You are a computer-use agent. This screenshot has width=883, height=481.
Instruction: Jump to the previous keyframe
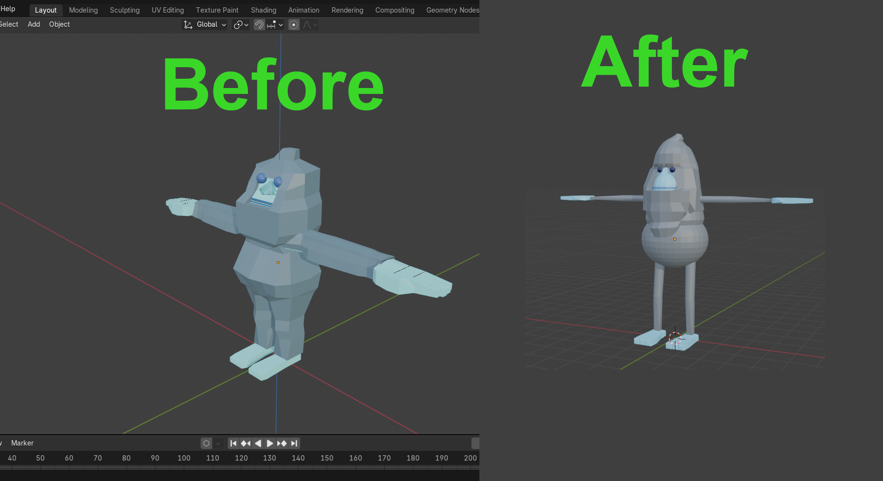(246, 444)
